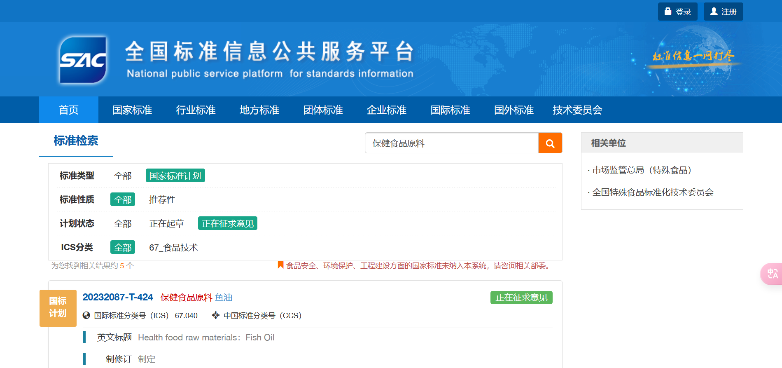The image size is (782, 368).
Task: Open the 技术委员会 menu item
Action: pyautogui.click(x=577, y=110)
